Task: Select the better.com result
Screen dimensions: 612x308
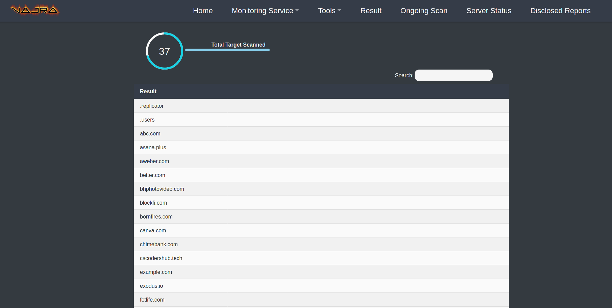Action: coord(321,175)
